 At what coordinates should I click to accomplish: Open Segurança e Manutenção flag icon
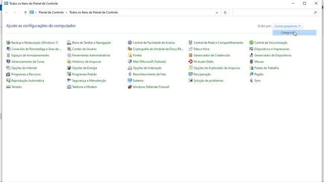tap(69, 80)
